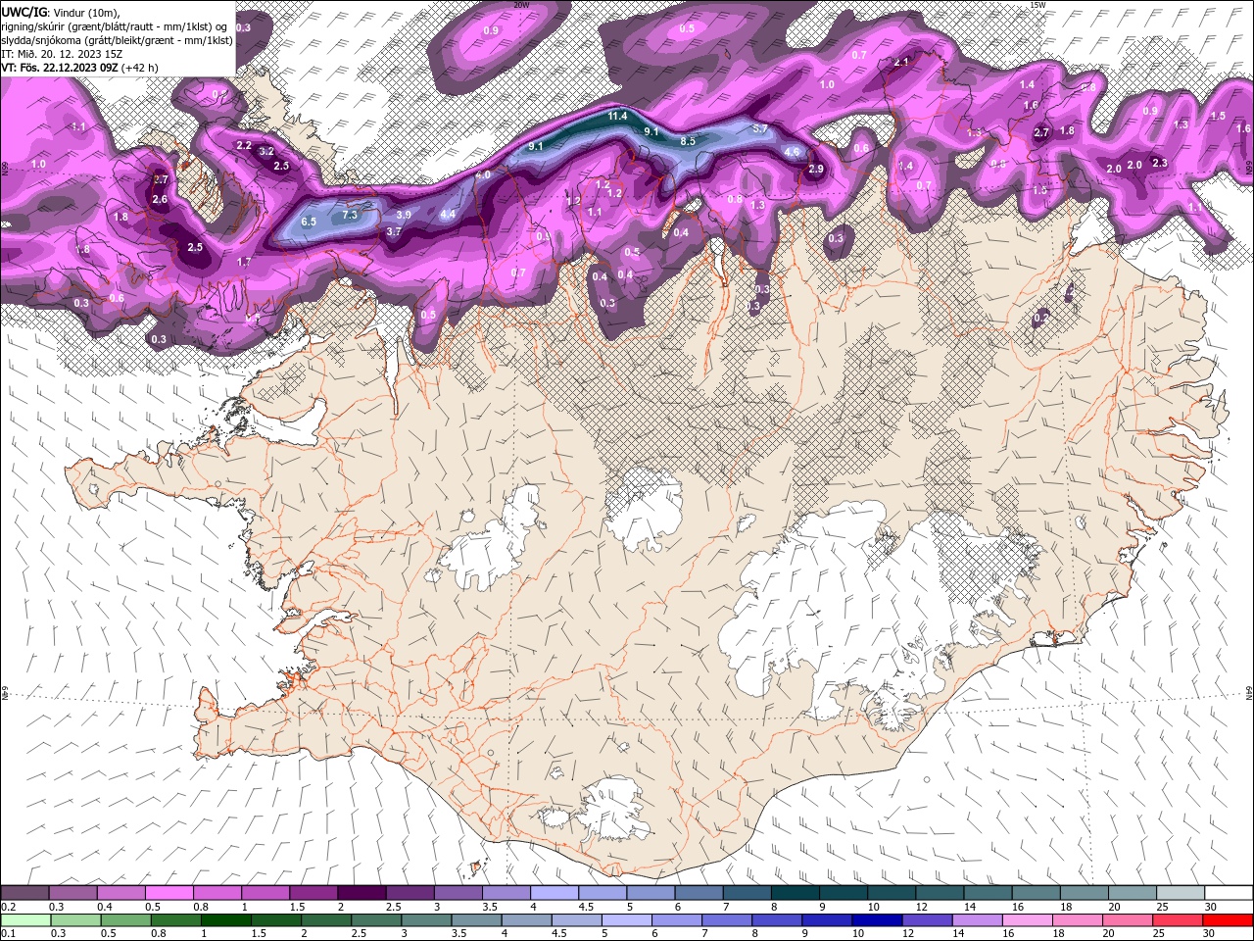Click the bottom legend swatch between 3 and 3.5

pyautogui.click(x=426, y=920)
